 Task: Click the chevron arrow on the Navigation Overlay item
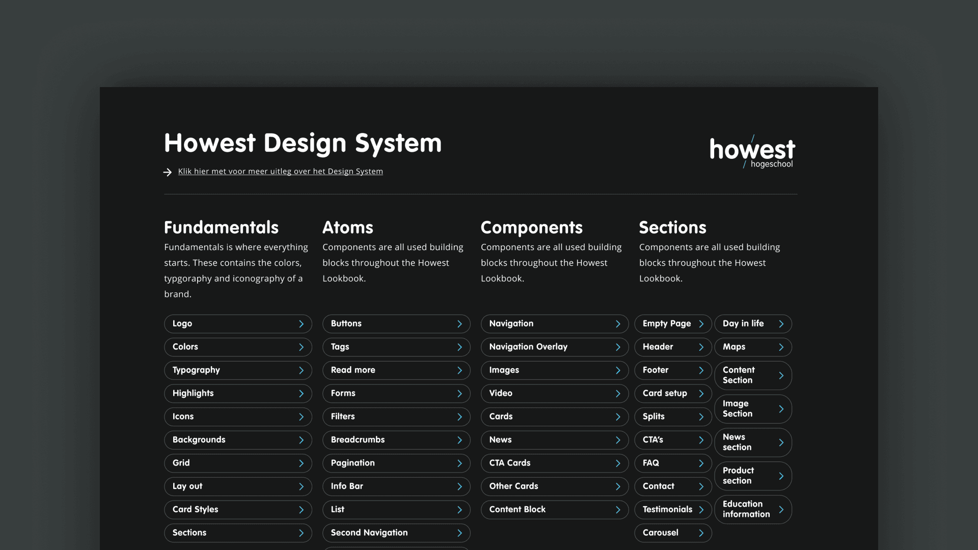618,347
